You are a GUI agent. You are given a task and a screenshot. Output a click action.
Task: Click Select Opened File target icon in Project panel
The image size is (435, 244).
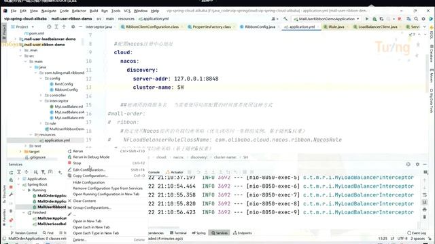(x=49, y=27)
